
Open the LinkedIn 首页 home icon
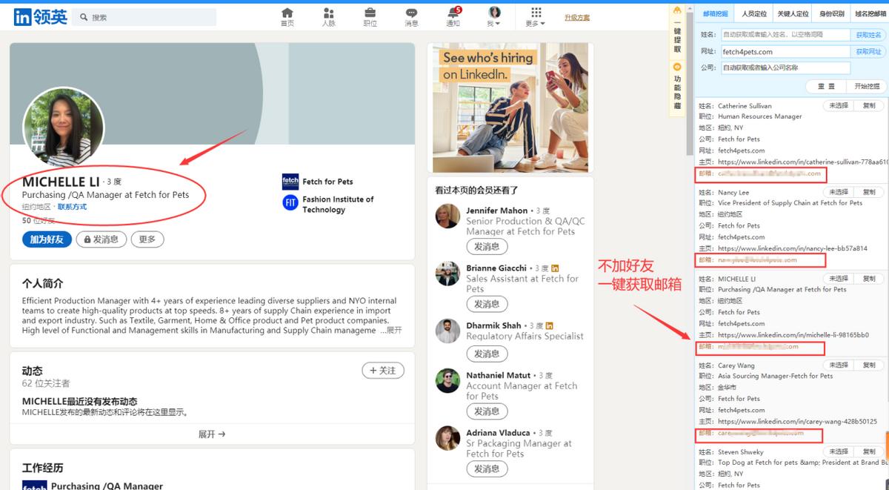(x=287, y=15)
